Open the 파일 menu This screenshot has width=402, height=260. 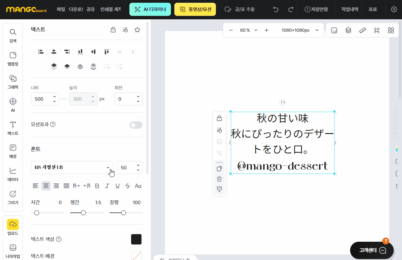click(61, 9)
